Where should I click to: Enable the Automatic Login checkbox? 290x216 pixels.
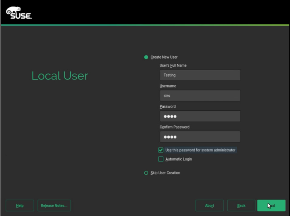pyautogui.click(x=161, y=159)
